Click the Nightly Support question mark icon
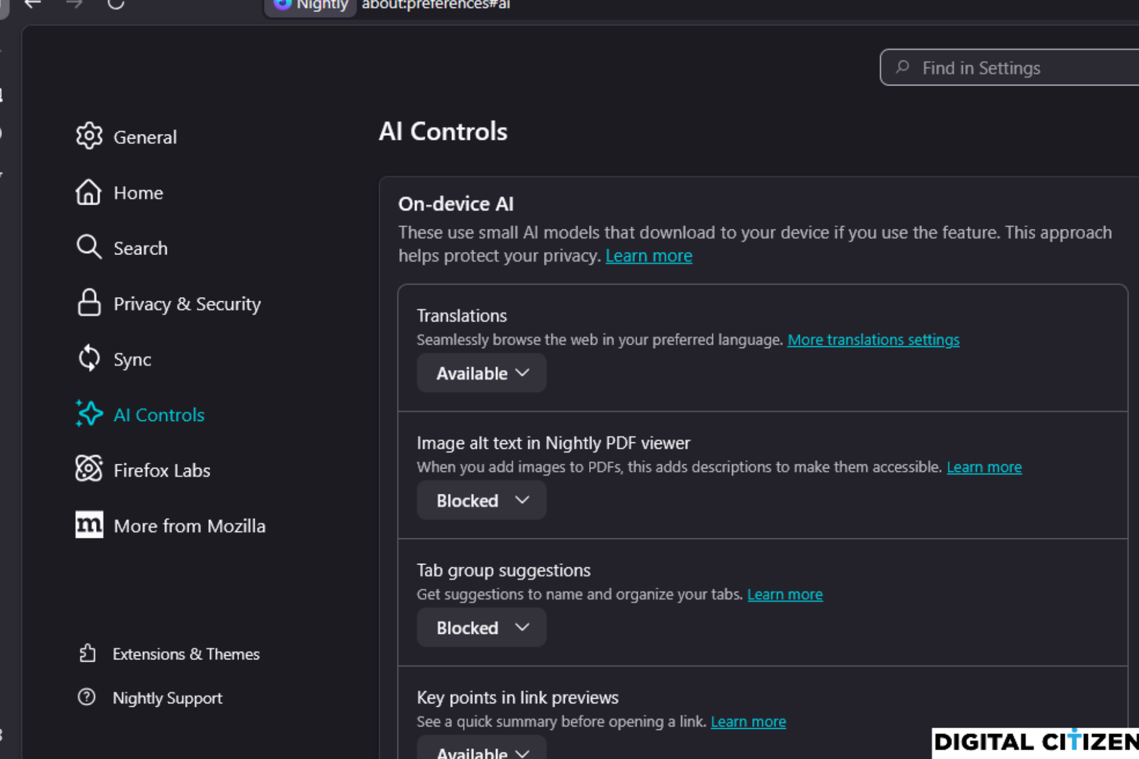 (87, 697)
